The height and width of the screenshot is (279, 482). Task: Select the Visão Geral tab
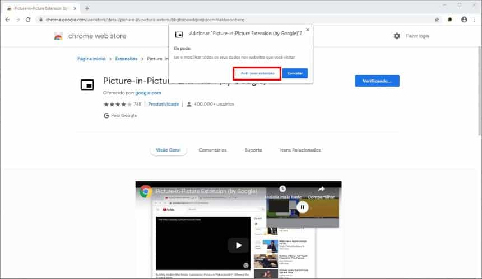pos(168,150)
